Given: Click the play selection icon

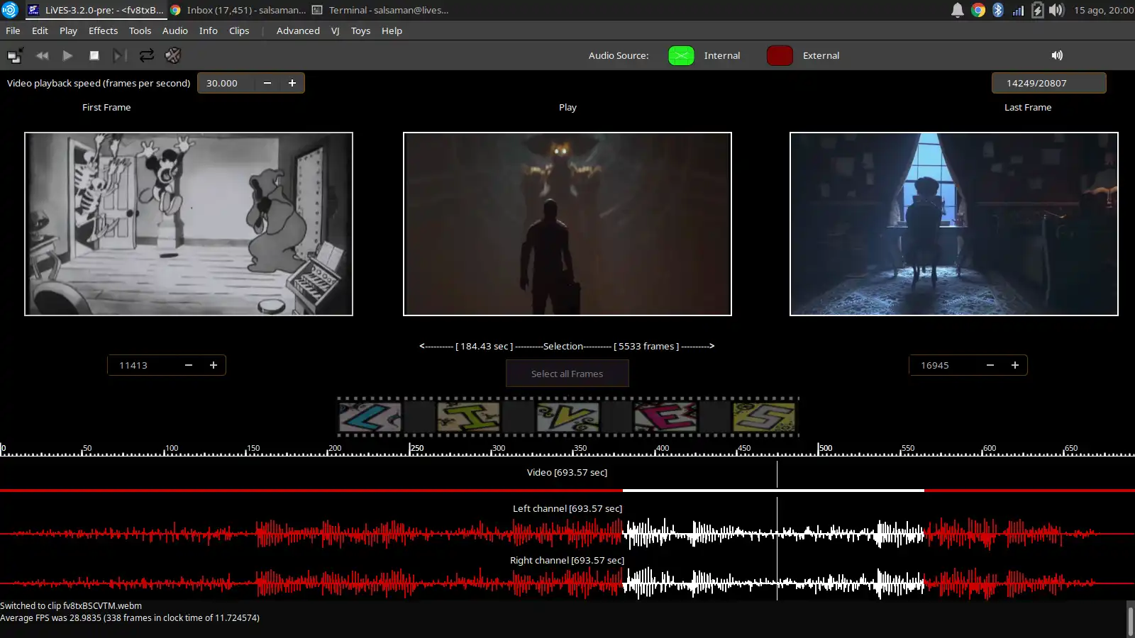Looking at the screenshot, I should coord(120,55).
